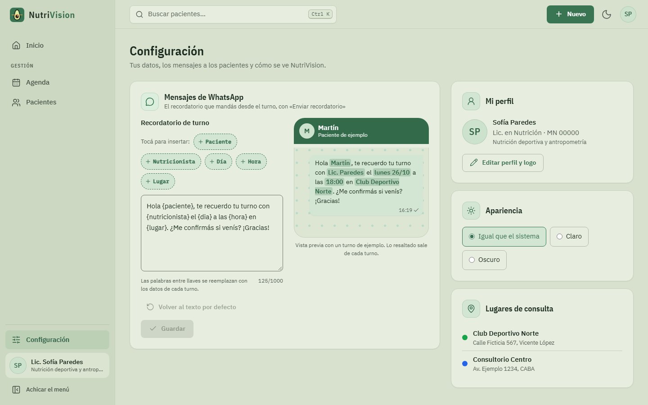648x405 pixels.
Task: Insert the Lugar placeholder chip
Action: coord(158,181)
